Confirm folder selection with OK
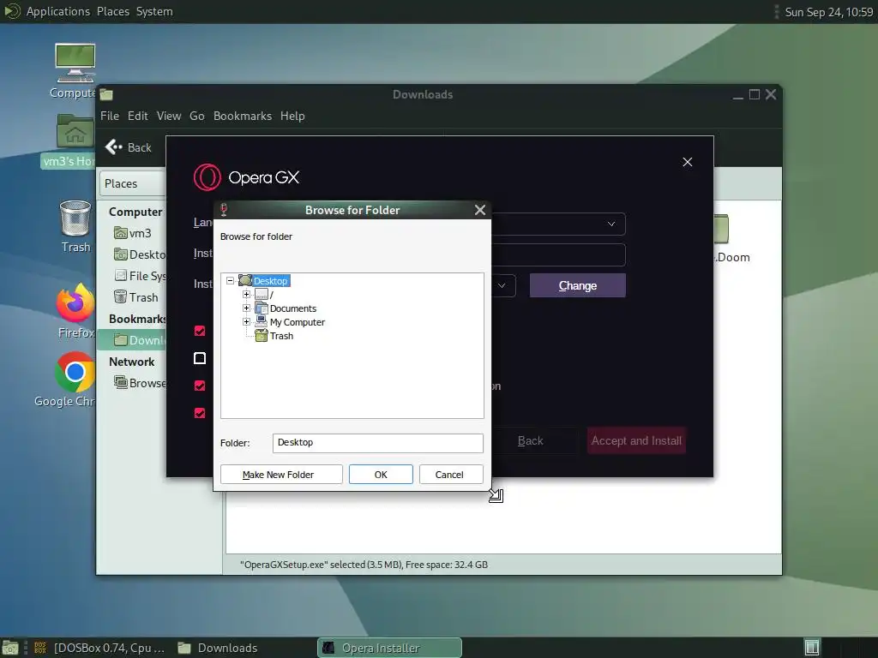878x658 pixels. coord(381,475)
